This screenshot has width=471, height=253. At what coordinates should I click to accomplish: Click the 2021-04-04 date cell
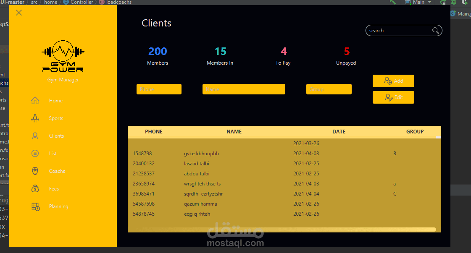[x=306, y=194]
